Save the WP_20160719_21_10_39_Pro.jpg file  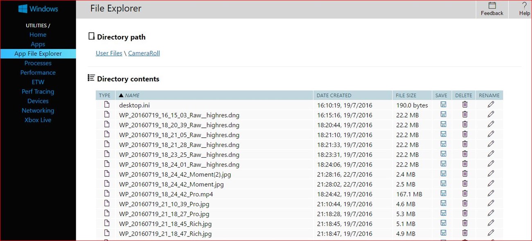tap(443, 203)
